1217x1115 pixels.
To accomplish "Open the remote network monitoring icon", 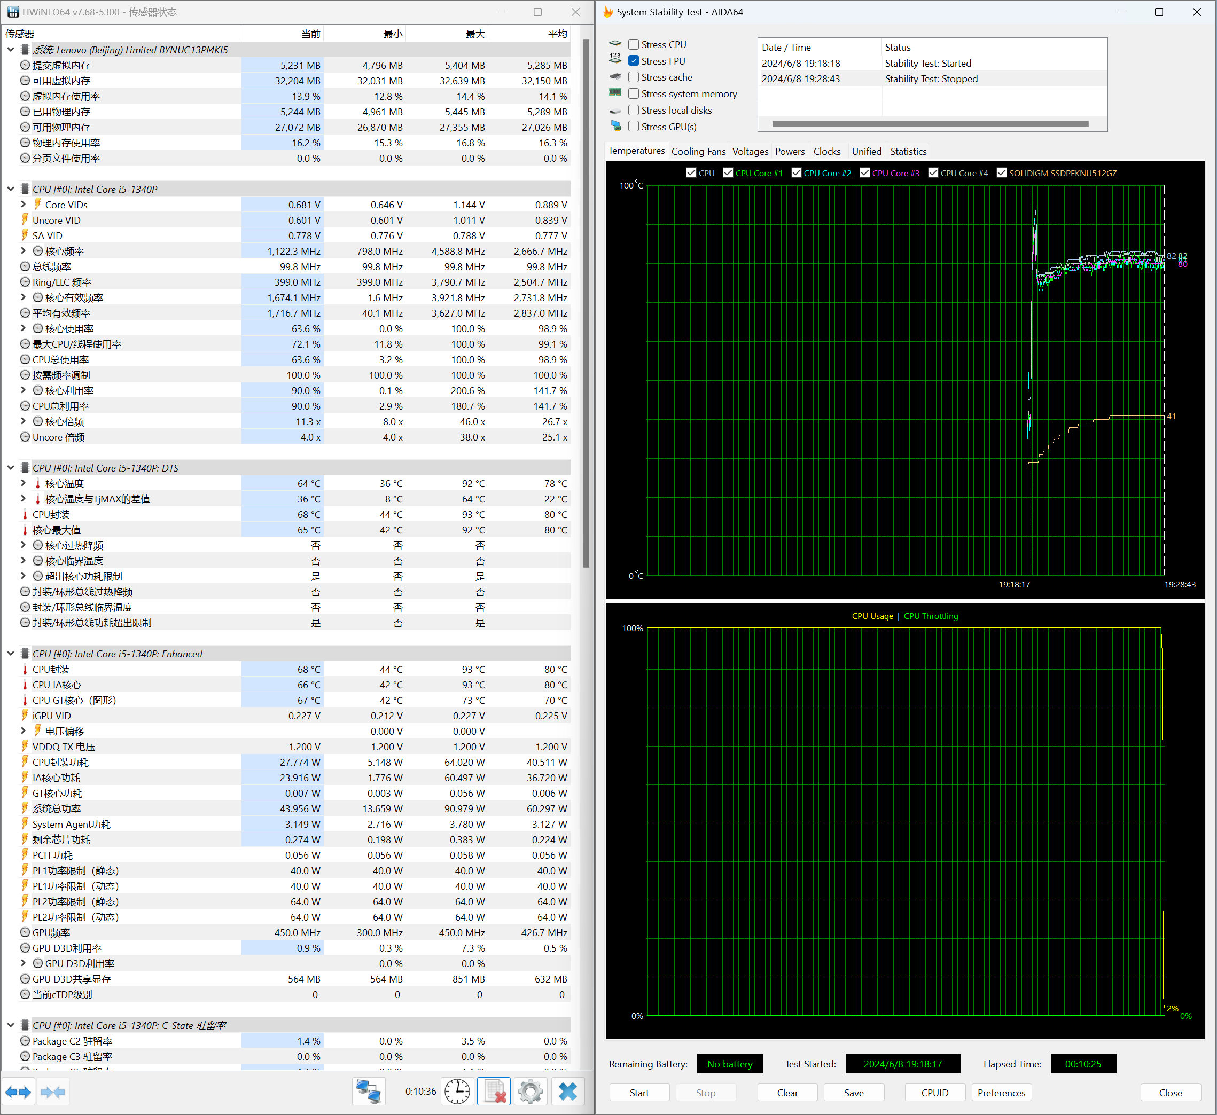I will (x=368, y=1092).
